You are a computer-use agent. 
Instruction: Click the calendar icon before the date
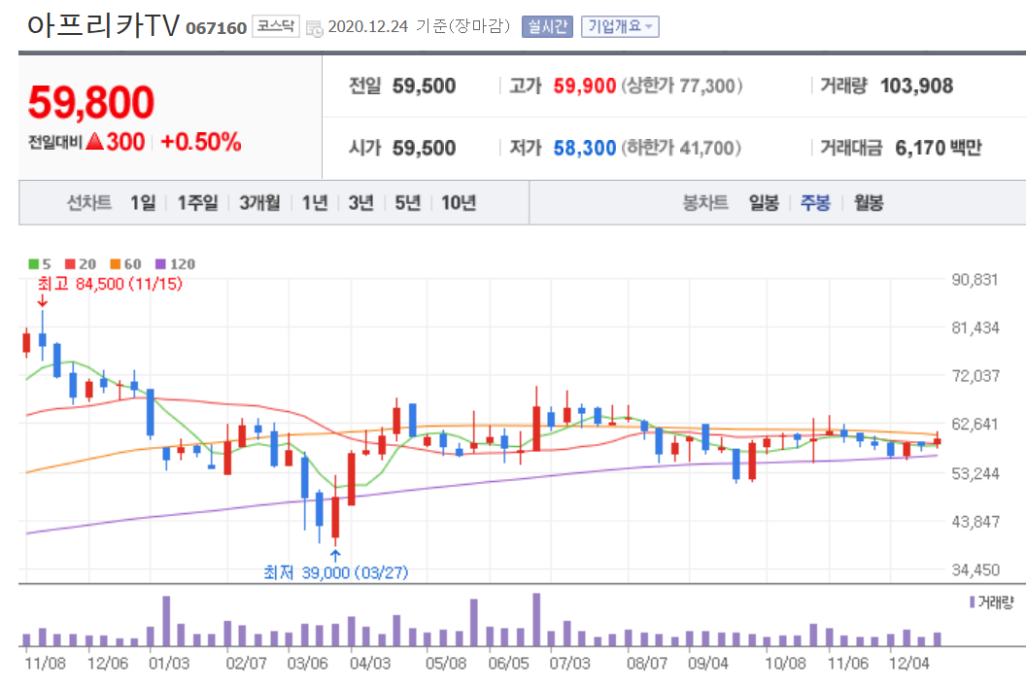point(315,28)
